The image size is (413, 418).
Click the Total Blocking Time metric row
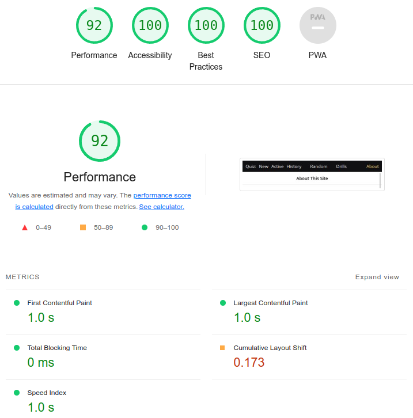point(57,348)
